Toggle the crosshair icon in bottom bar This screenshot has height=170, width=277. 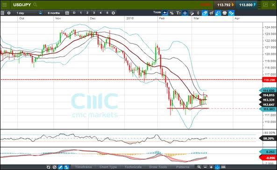click(x=217, y=167)
